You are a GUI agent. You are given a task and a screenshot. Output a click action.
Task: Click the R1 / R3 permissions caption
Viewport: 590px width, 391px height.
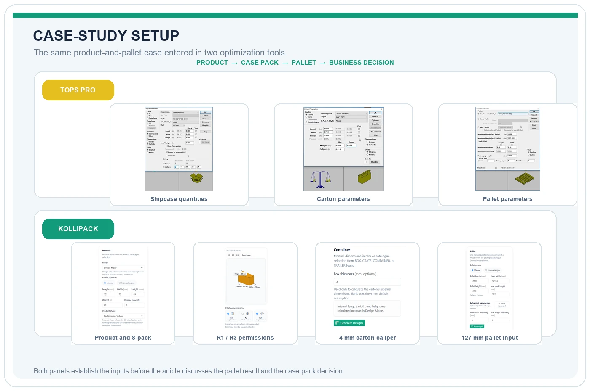point(245,338)
